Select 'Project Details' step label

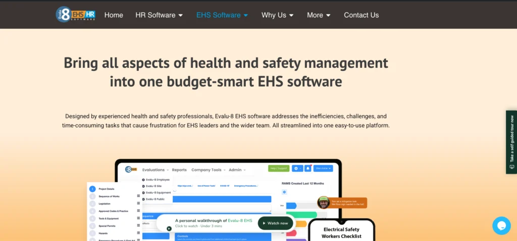(107, 189)
